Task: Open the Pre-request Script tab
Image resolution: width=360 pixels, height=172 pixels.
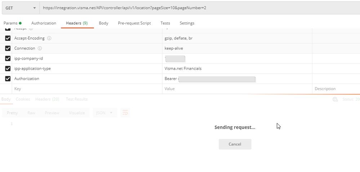Action: [134, 23]
